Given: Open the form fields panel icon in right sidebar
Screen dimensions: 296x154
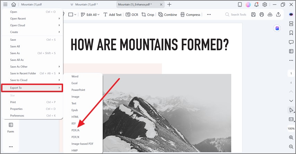Looking at the screenshot, I should point(291,51).
